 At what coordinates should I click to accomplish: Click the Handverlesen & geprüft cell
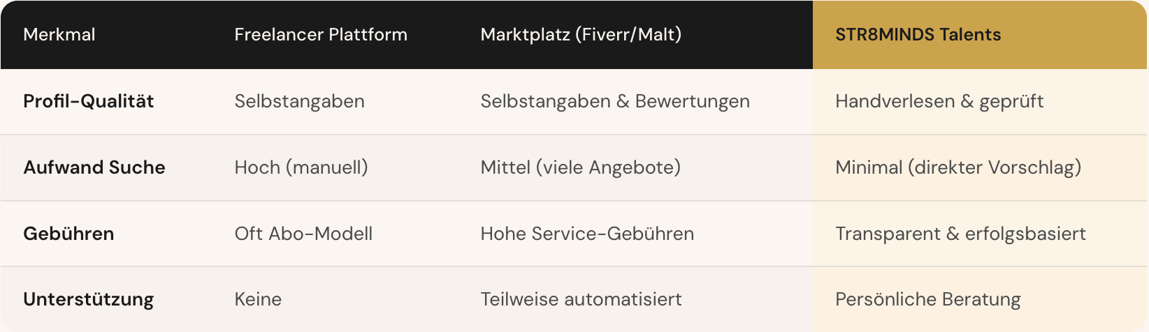coord(939,101)
